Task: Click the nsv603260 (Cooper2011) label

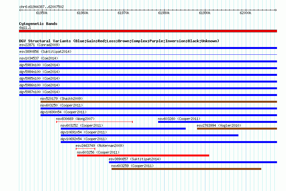Action: pyautogui.click(x=179, y=119)
